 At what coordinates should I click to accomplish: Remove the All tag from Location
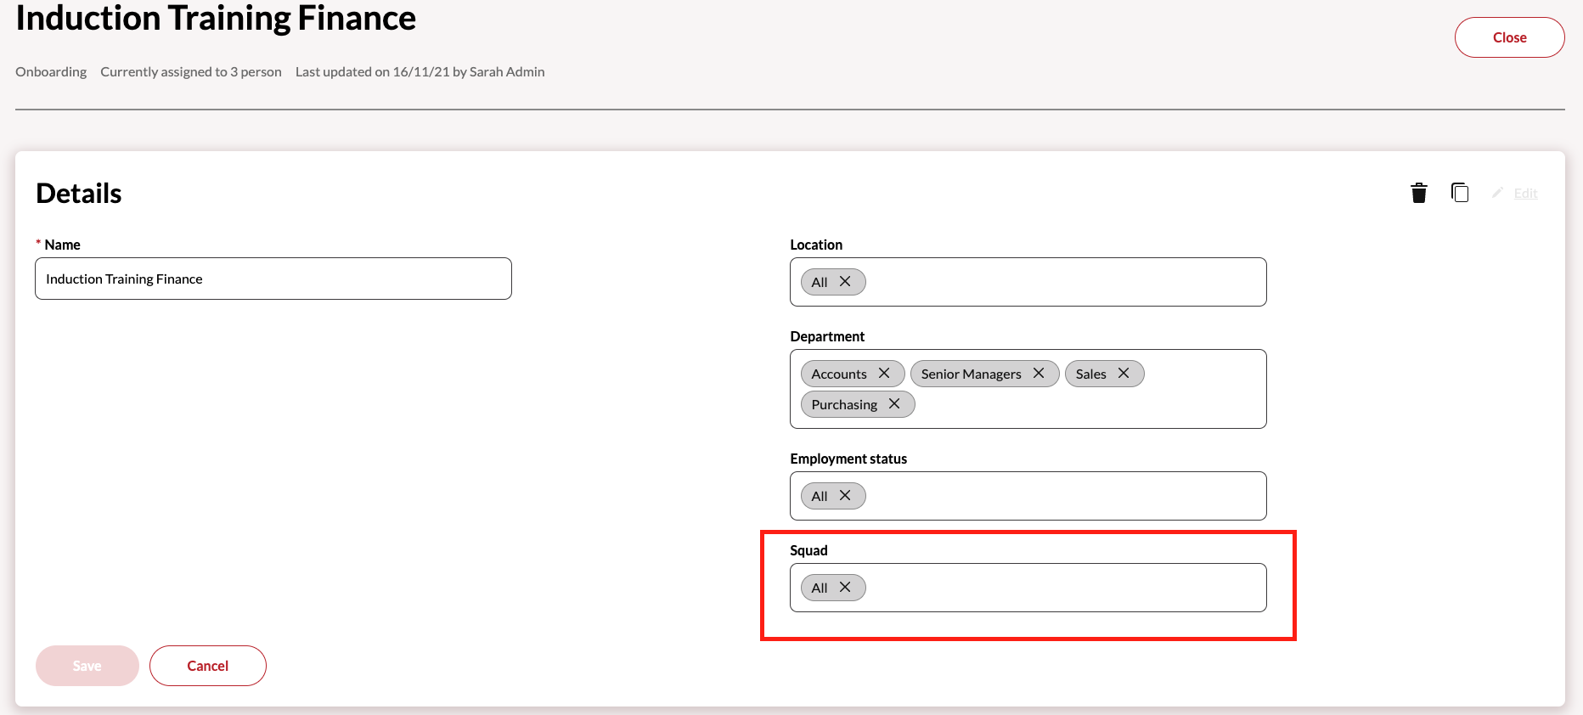845,282
